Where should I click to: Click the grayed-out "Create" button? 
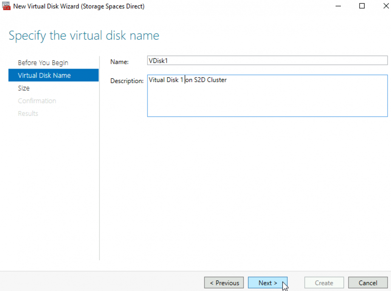coord(324,282)
